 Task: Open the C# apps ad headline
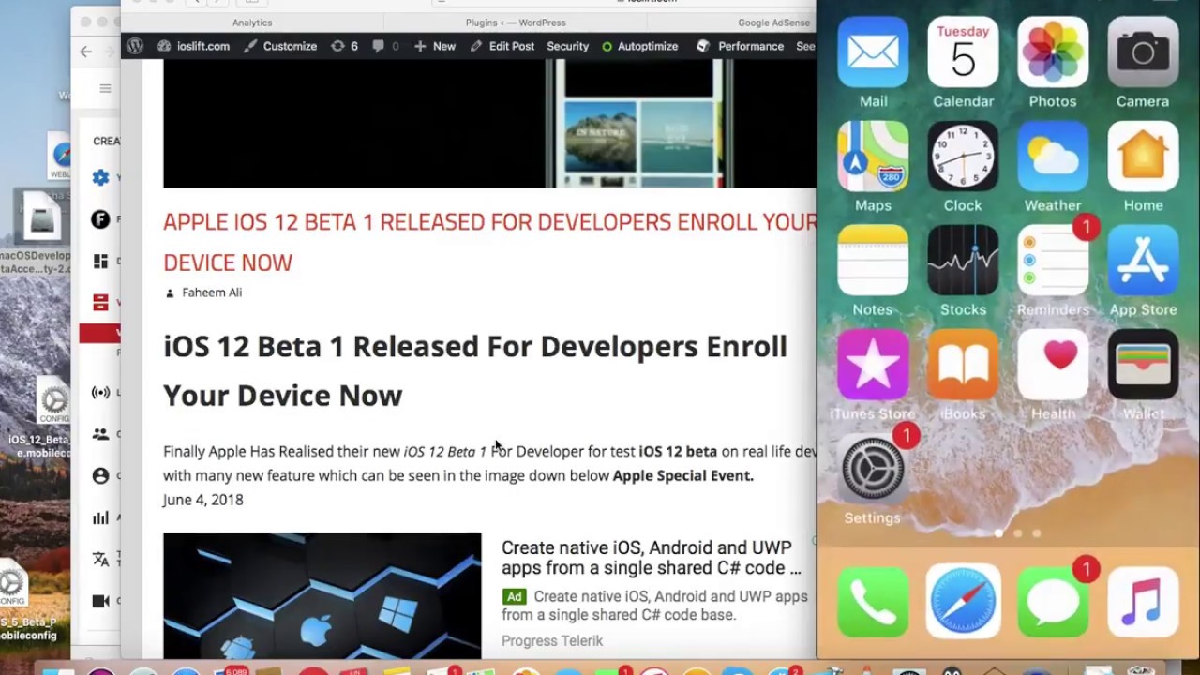coord(652,557)
